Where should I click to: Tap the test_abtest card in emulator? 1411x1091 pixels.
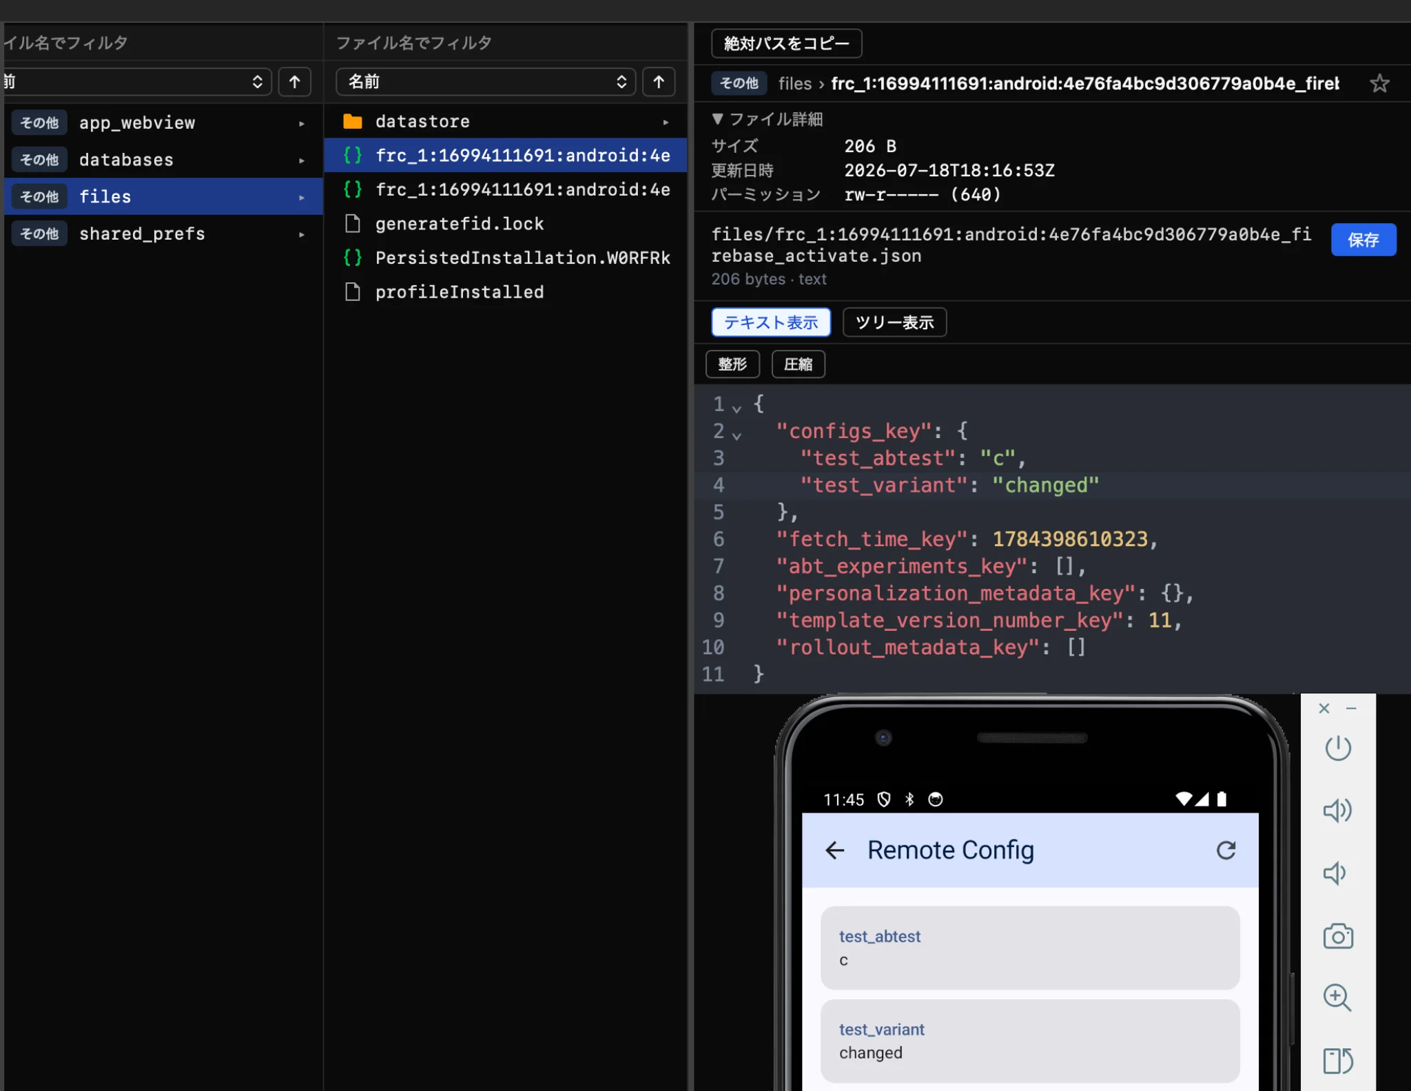click(x=1030, y=948)
